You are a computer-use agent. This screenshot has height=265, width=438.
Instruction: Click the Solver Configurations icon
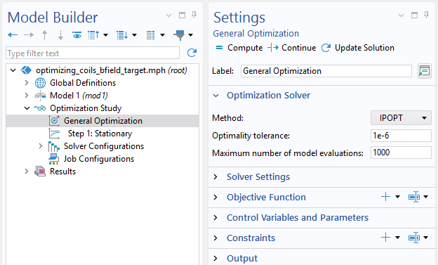pos(54,146)
